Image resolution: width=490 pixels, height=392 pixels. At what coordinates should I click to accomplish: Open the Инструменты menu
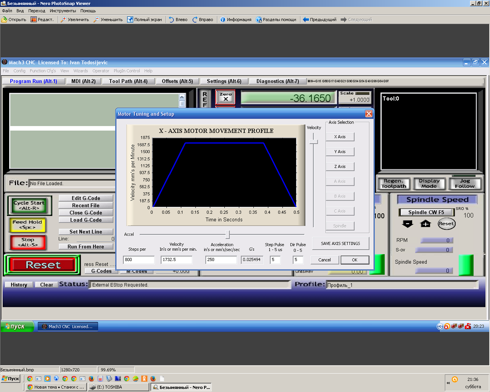[x=63, y=11]
